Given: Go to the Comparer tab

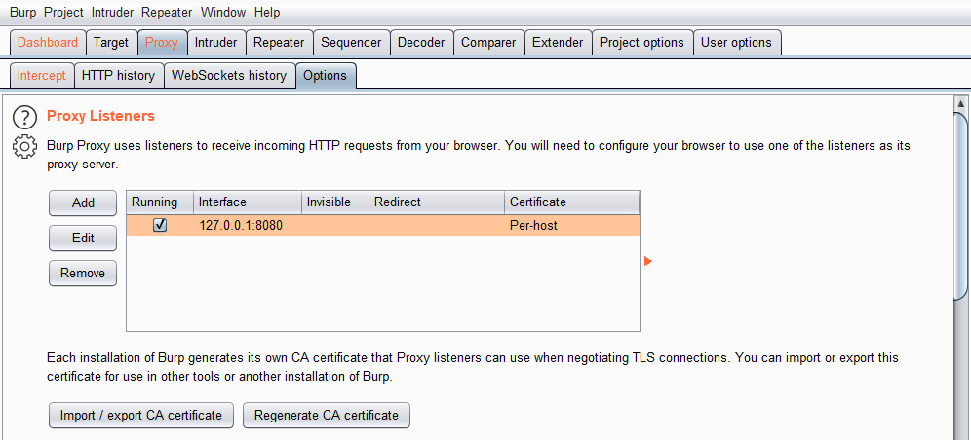Looking at the screenshot, I should (488, 43).
